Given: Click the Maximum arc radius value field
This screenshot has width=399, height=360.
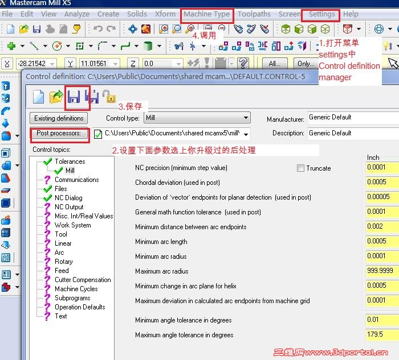Looking at the screenshot, I should coord(382,271).
